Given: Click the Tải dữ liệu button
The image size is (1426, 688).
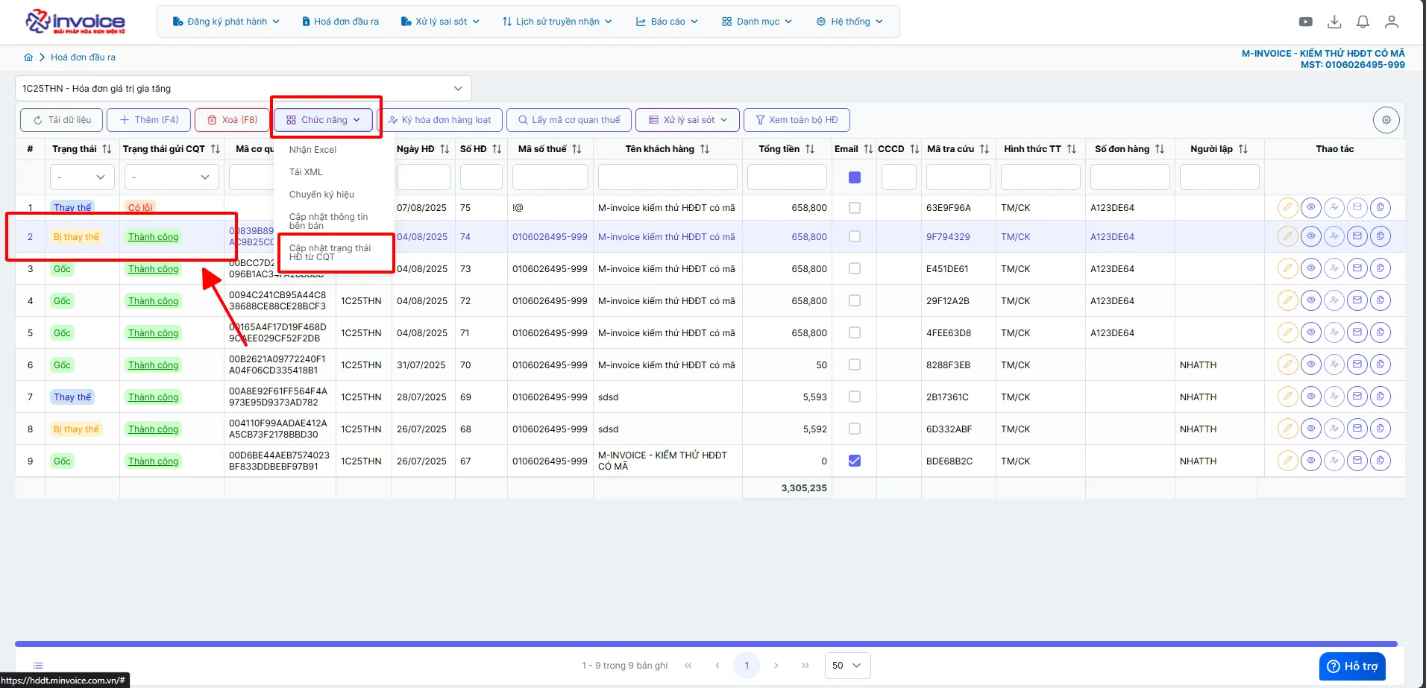Looking at the screenshot, I should tap(62, 120).
